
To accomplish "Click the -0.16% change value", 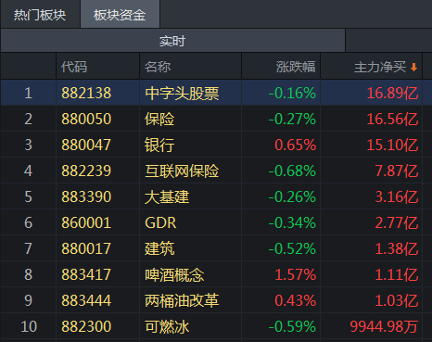I will click(x=292, y=93).
